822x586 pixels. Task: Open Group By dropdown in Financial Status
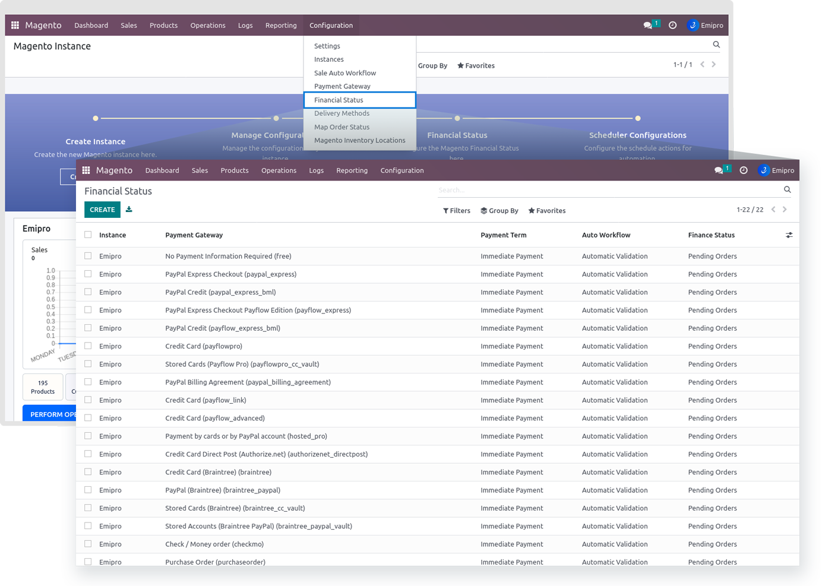(x=499, y=211)
